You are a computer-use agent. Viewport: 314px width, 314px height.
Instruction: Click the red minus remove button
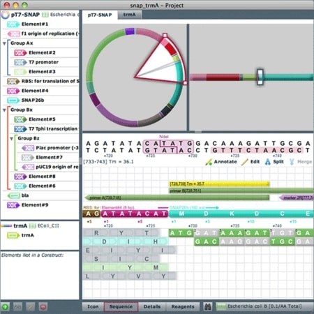coord(43,307)
